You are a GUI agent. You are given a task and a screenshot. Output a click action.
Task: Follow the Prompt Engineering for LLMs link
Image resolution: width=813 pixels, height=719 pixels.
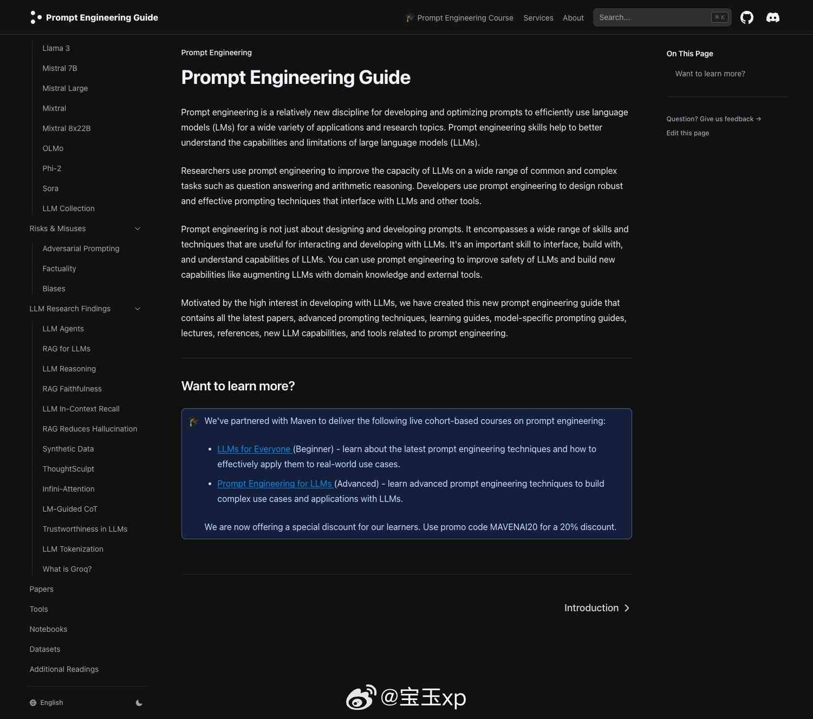[274, 483]
